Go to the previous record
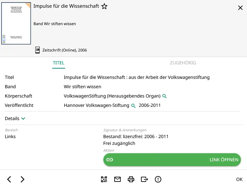The height and width of the screenshot is (188, 247). point(9,179)
